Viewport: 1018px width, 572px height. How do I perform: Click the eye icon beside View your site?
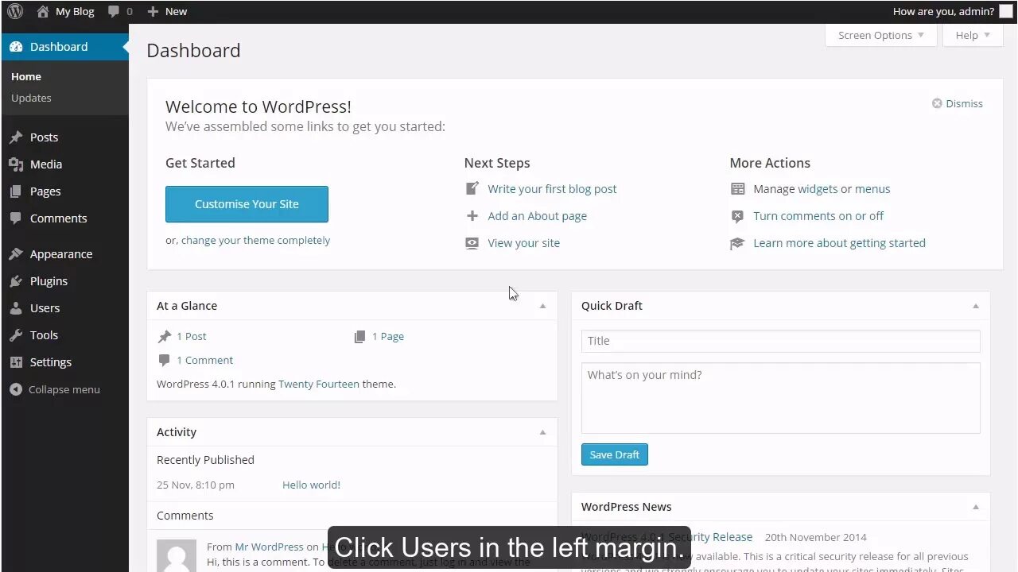tap(472, 243)
